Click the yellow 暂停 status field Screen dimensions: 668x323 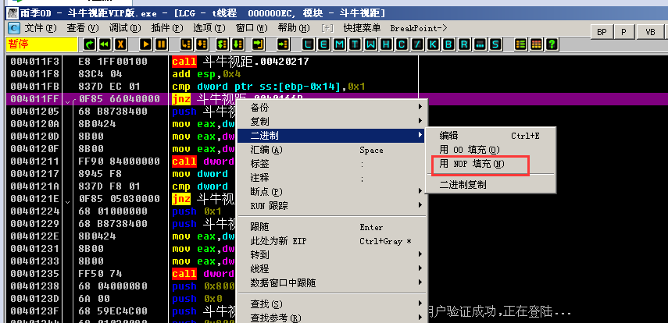click(42, 44)
